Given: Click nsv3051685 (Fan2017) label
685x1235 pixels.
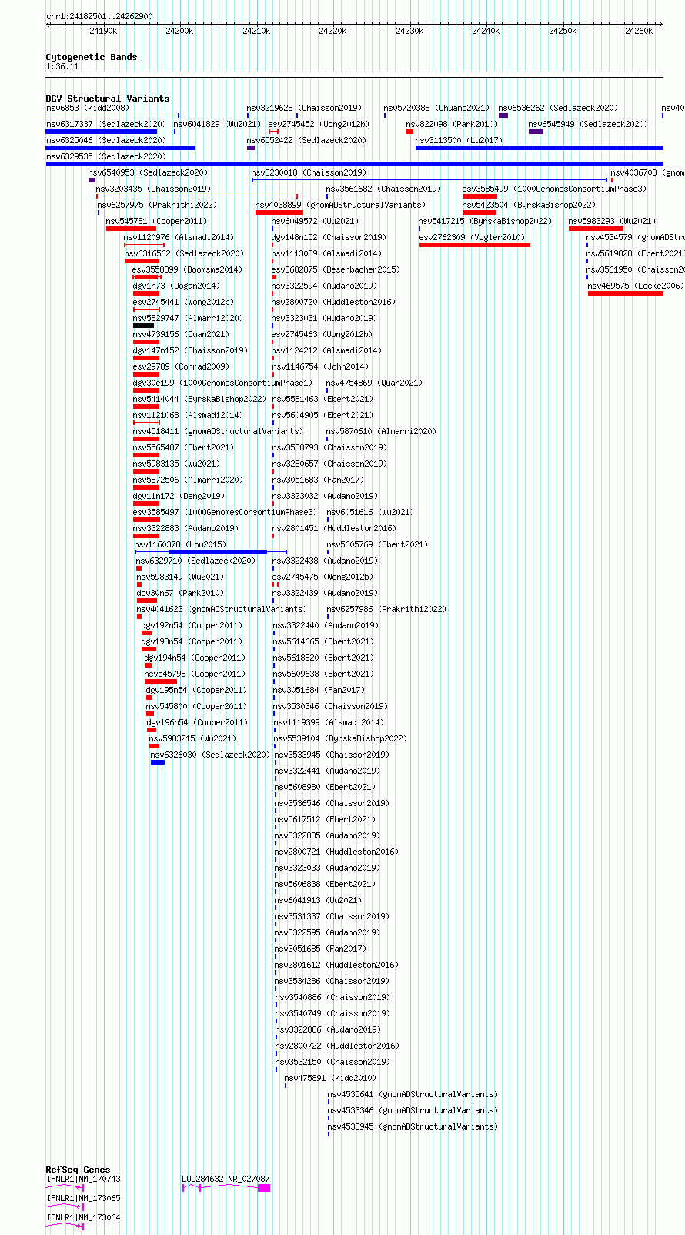Looking at the screenshot, I should pos(320,949).
